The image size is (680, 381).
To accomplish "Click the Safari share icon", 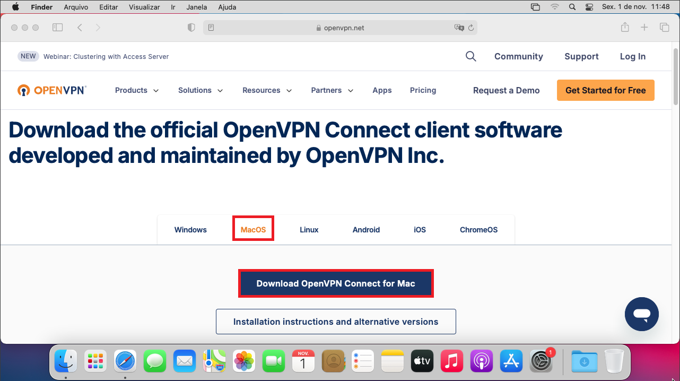I will pos(625,27).
